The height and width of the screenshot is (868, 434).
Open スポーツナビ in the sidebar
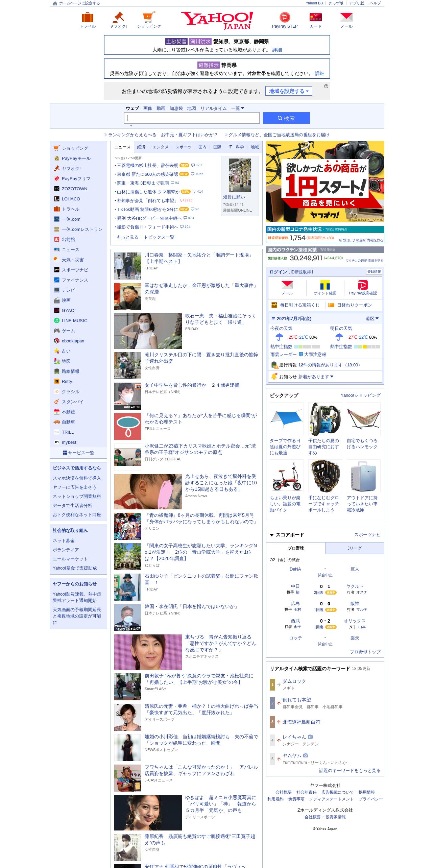pos(75,270)
